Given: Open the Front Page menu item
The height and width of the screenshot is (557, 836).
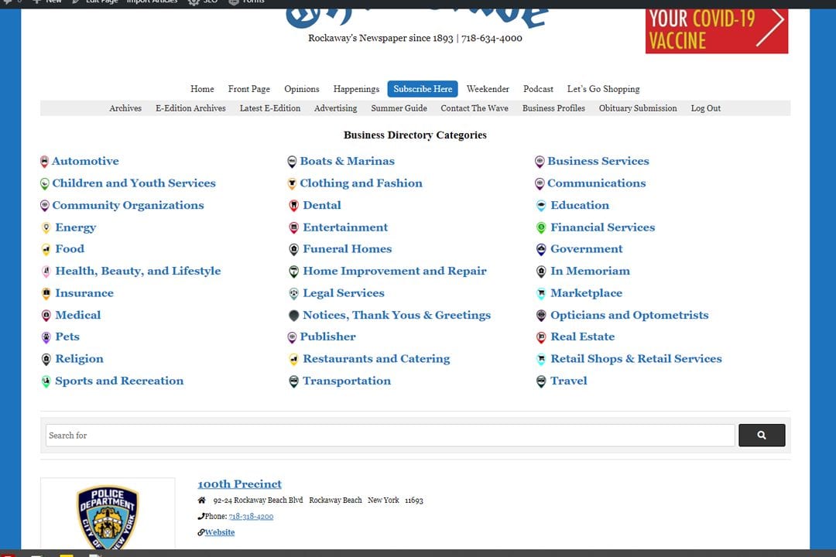Looking at the screenshot, I should [249, 89].
